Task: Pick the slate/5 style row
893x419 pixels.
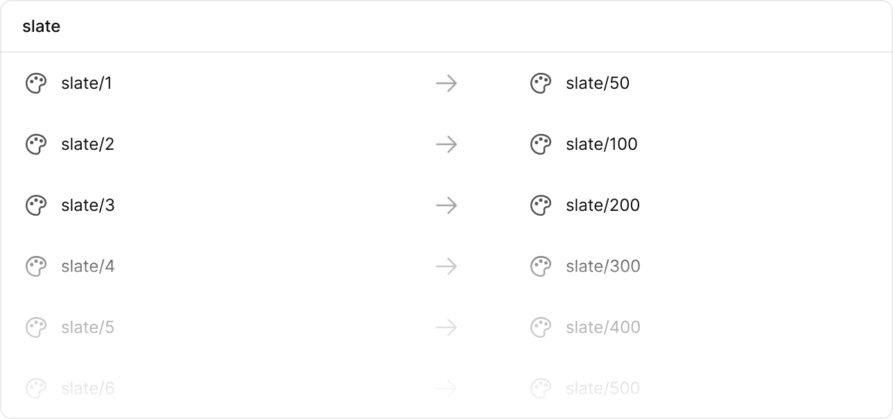Action: pos(87,327)
